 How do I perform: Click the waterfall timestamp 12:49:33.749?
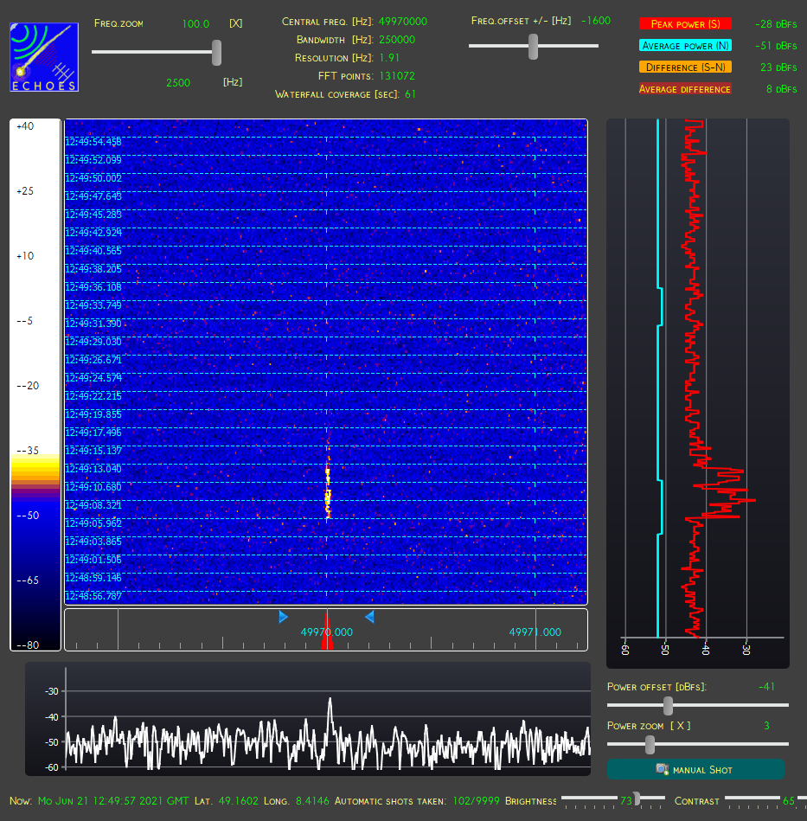pos(93,305)
